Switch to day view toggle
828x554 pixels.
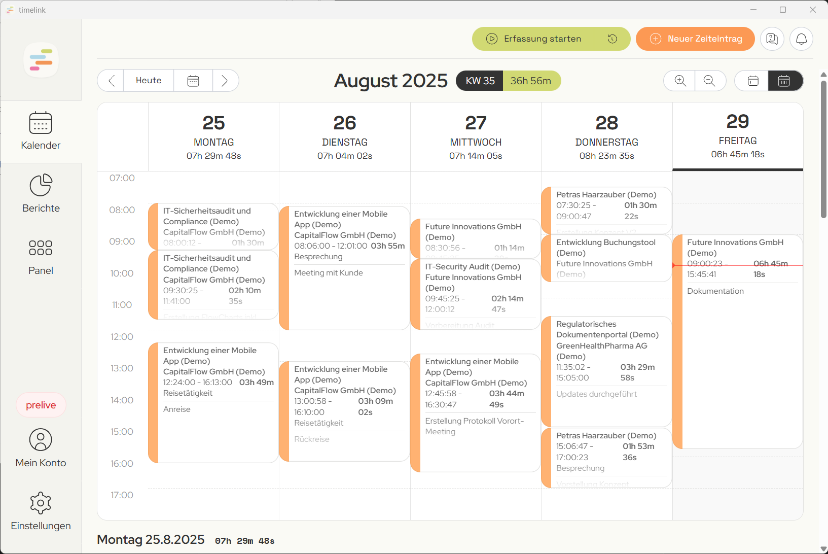(752, 81)
